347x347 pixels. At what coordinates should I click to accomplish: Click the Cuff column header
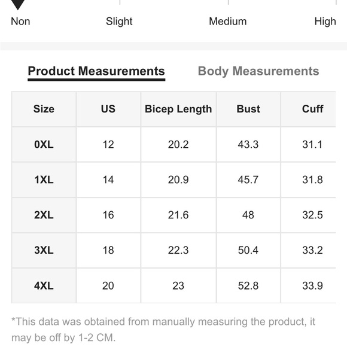point(312,109)
